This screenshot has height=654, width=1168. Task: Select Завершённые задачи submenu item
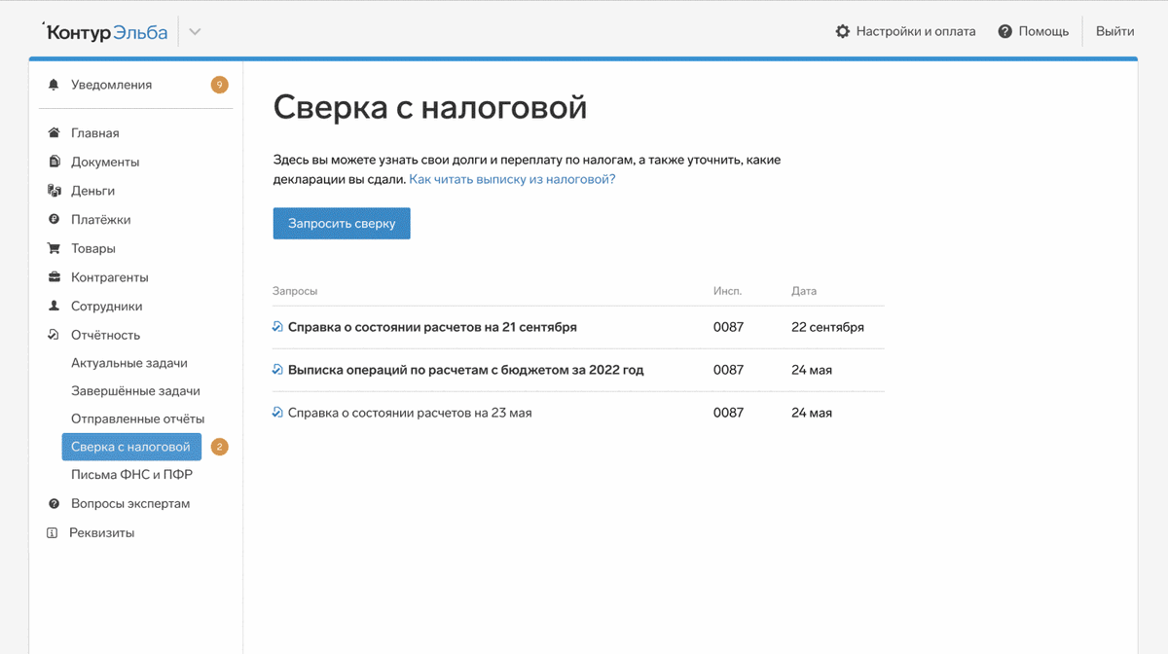coord(135,390)
